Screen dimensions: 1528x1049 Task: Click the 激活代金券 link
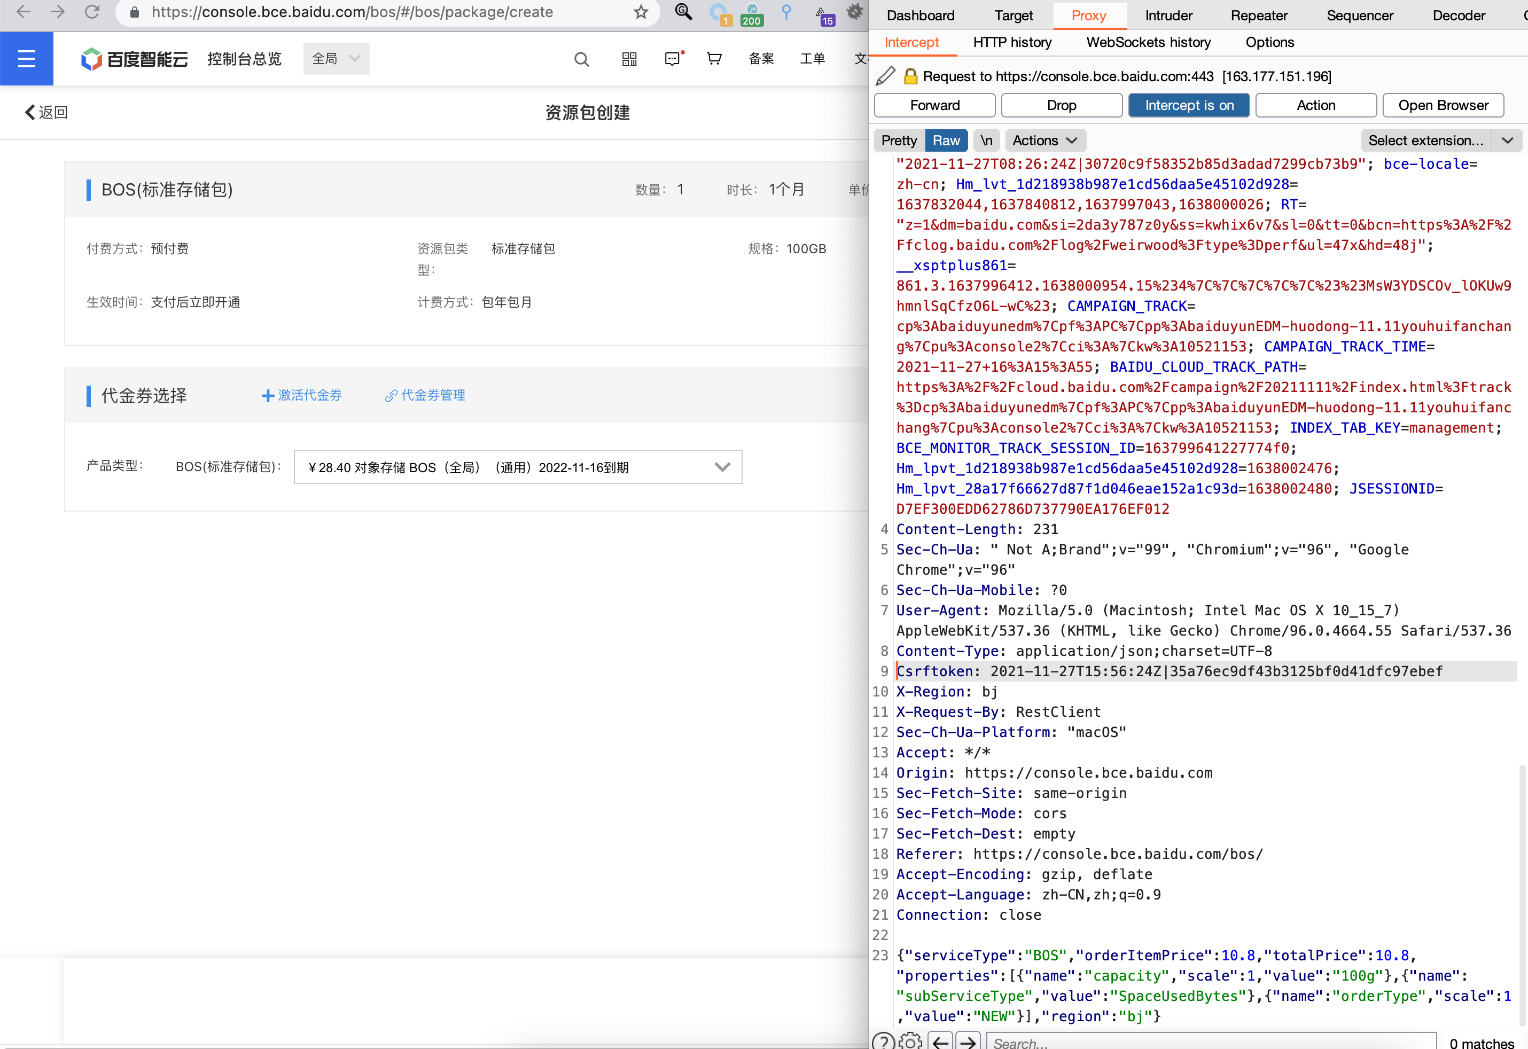click(x=302, y=395)
